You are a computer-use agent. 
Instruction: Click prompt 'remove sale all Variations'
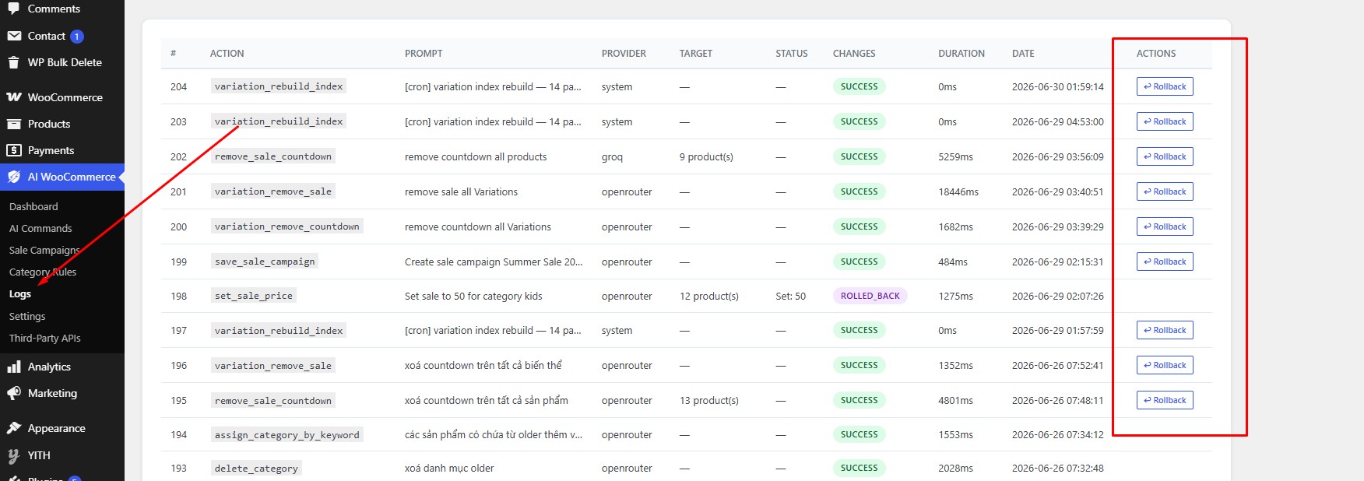(x=461, y=192)
